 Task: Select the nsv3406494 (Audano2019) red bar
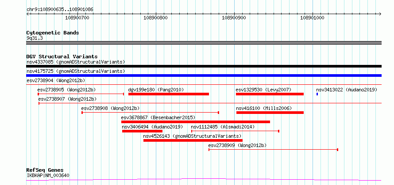pyautogui.click(x=142, y=131)
